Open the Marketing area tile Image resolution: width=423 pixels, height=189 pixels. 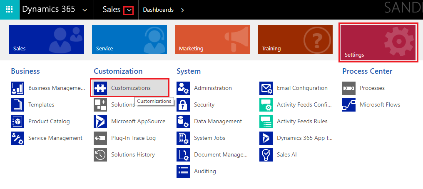point(212,40)
